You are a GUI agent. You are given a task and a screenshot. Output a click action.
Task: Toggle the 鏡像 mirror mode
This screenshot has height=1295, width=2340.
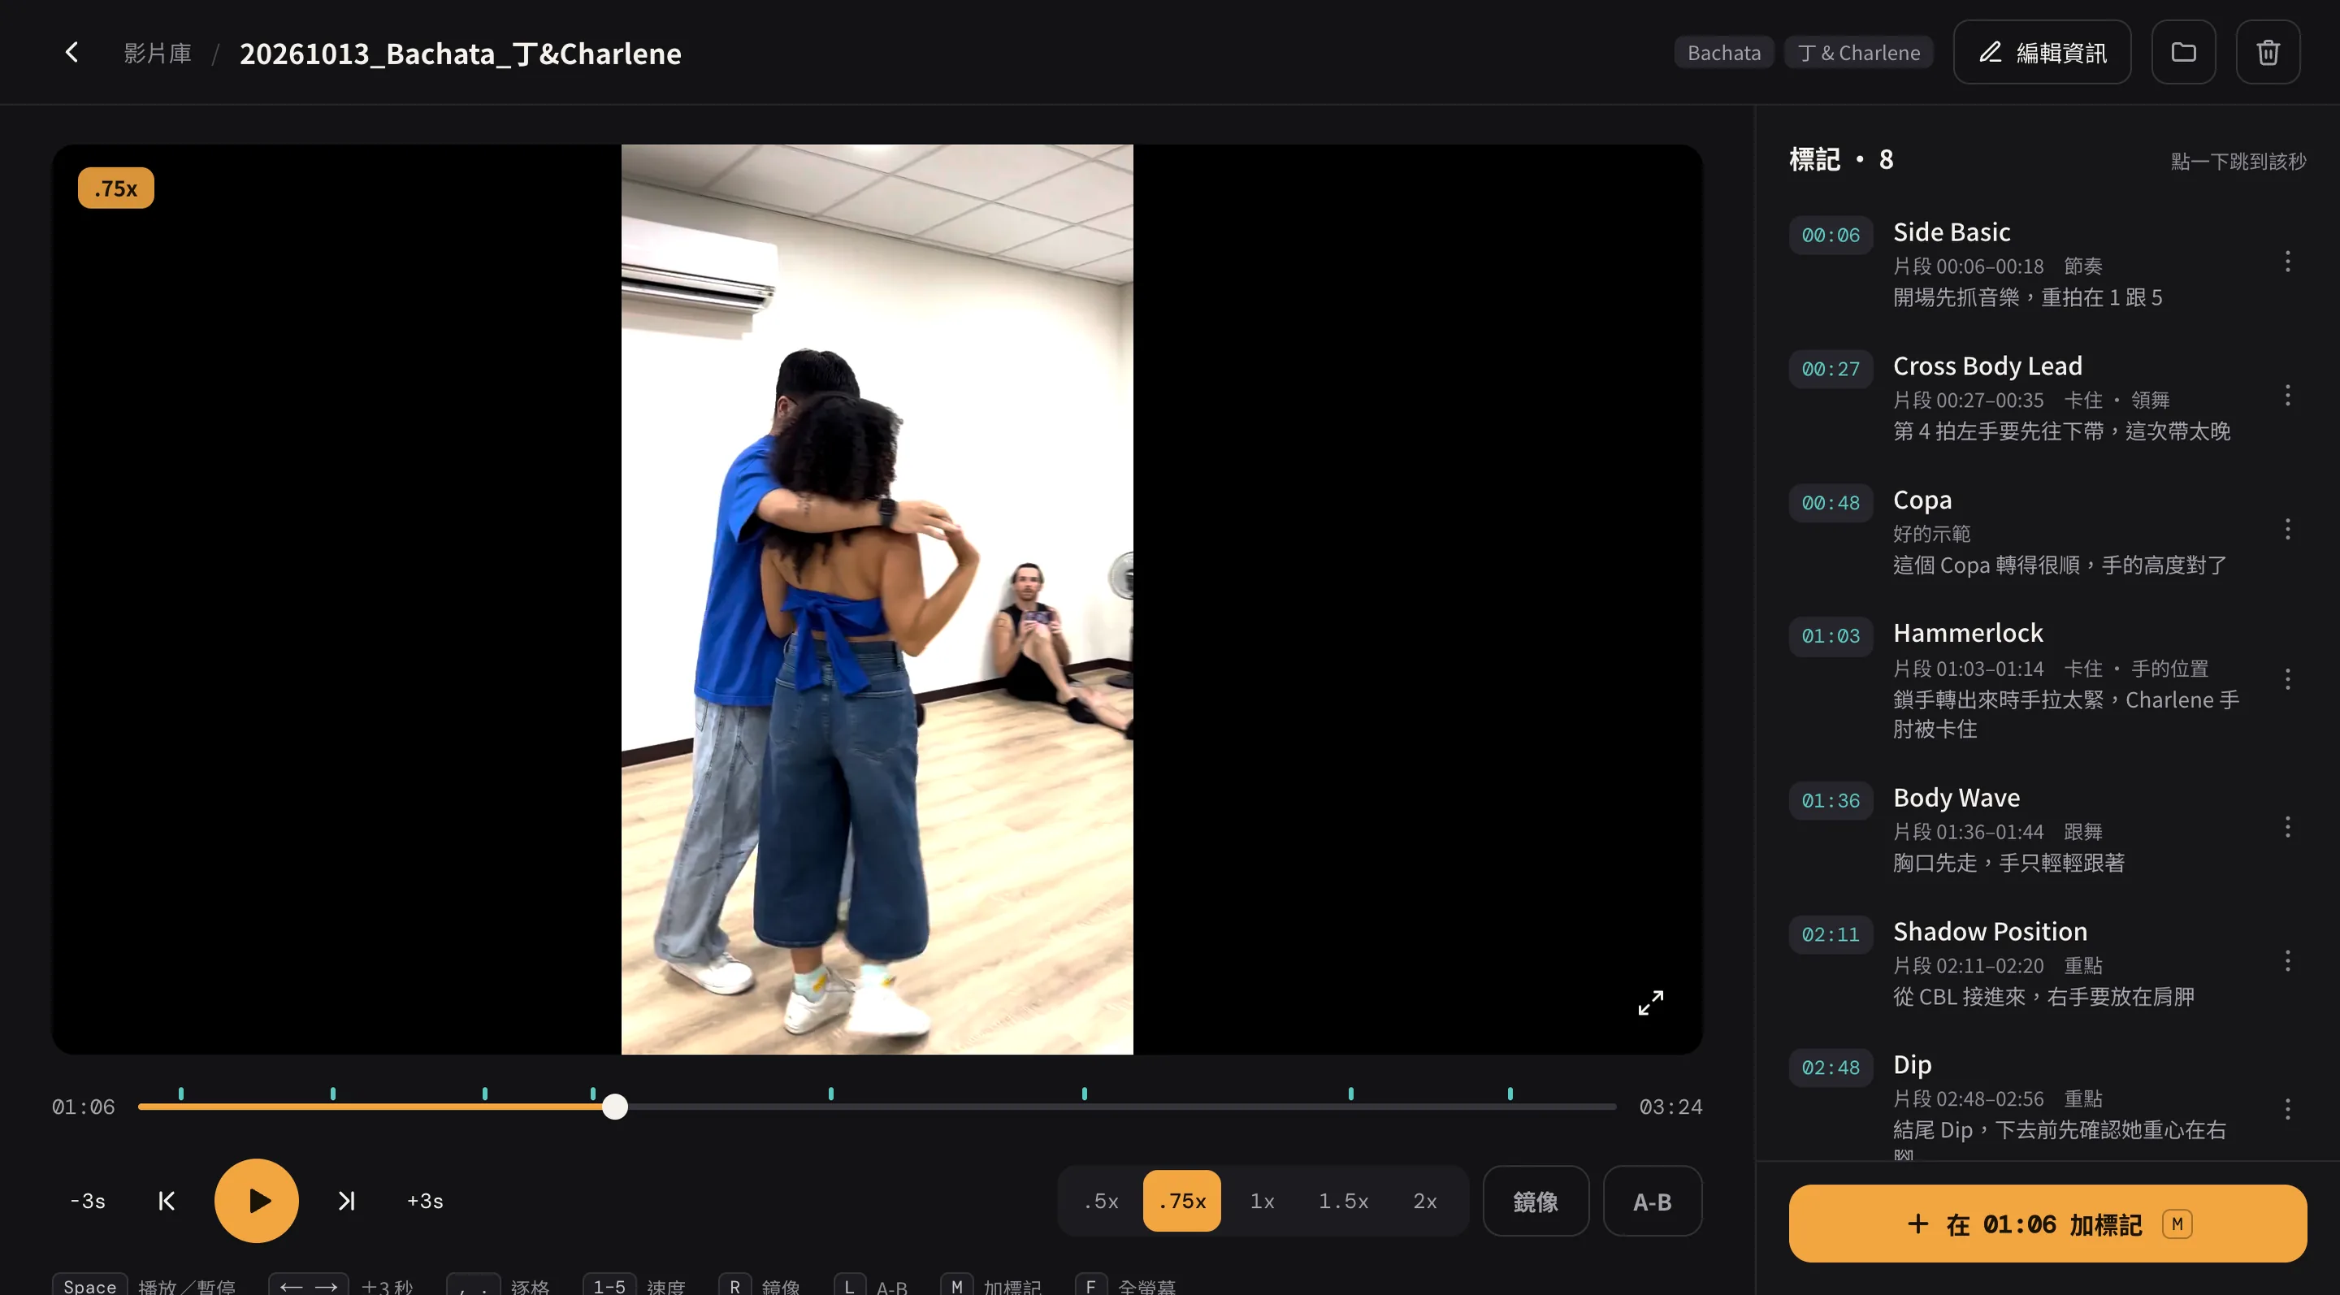(x=1535, y=1201)
